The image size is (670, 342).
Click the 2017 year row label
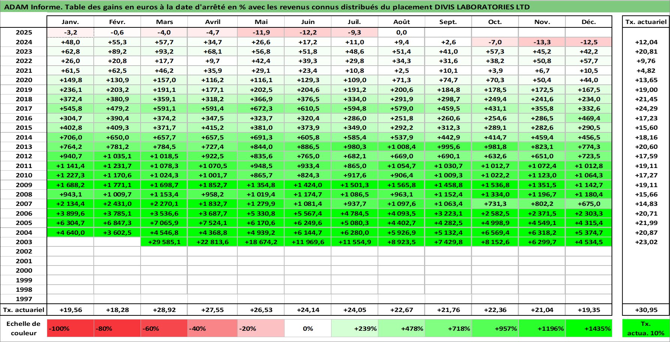pos(24,108)
